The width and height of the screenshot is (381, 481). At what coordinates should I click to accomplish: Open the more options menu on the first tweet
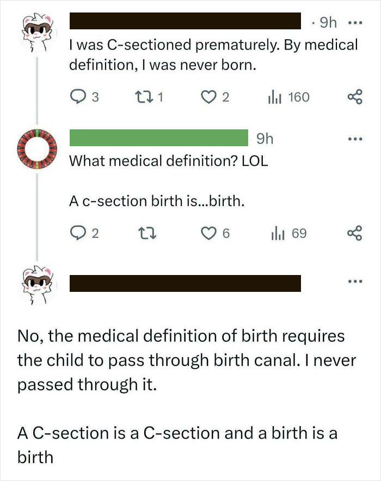[x=354, y=22]
